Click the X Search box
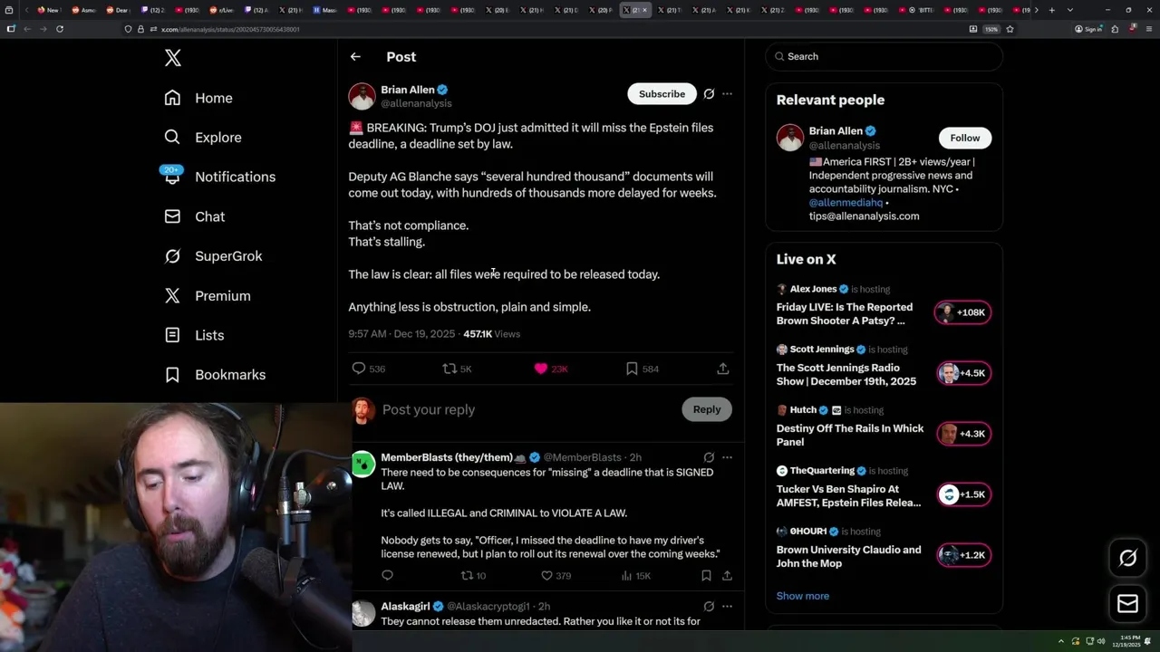The width and height of the screenshot is (1160, 652). 884,56
